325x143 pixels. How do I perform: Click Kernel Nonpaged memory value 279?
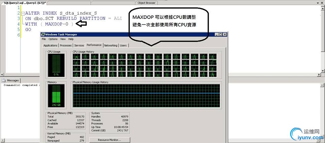82,141
